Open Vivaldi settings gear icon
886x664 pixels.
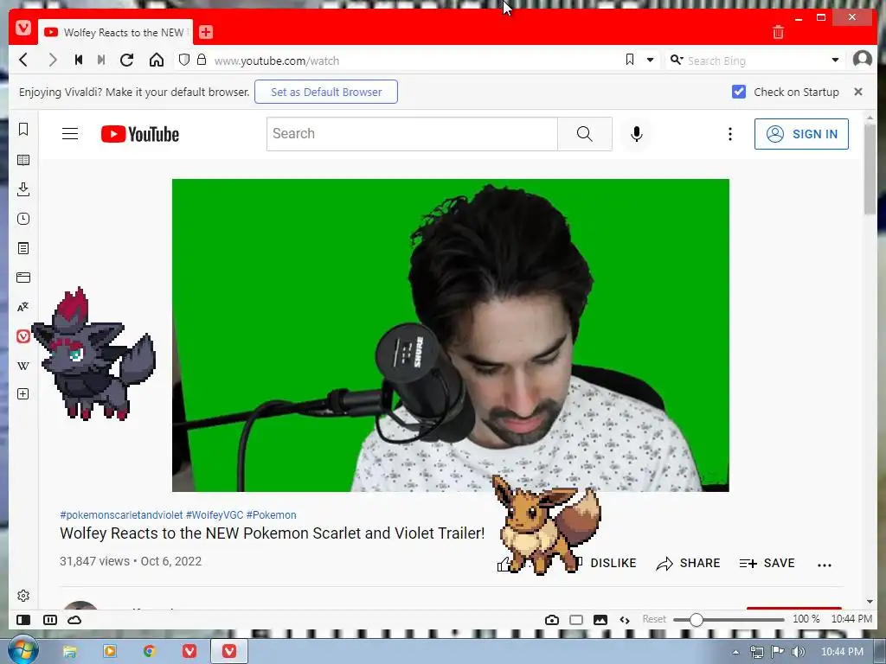[x=23, y=596]
